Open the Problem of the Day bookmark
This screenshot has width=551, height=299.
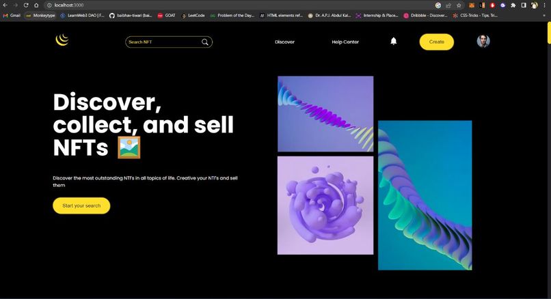point(232,16)
